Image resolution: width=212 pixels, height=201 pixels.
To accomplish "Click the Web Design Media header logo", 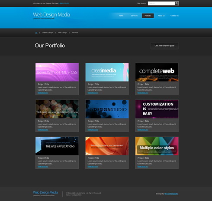I will 51,15.
